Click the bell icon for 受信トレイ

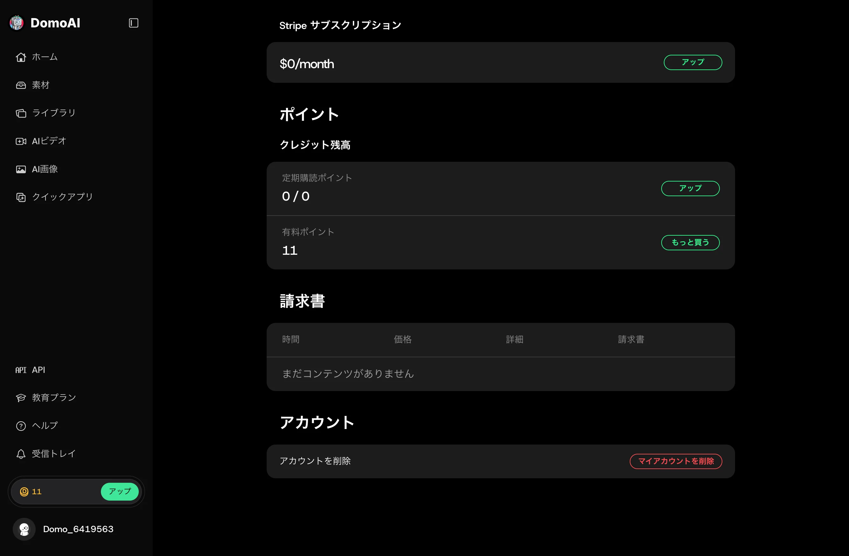[x=21, y=454]
